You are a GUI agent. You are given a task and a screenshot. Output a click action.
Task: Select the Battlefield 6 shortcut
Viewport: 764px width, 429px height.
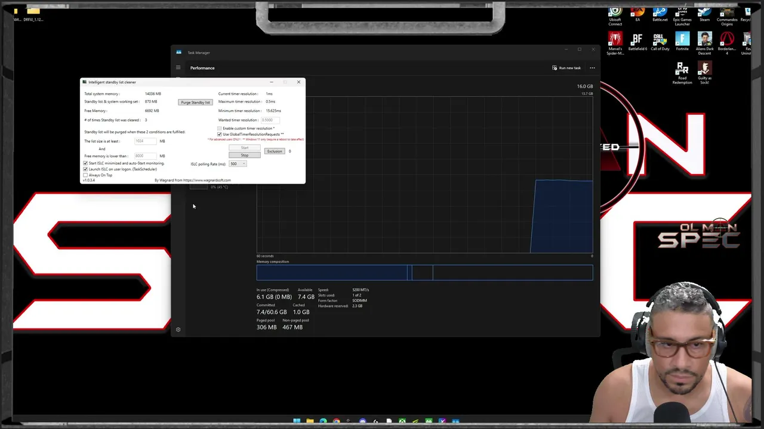click(637, 42)
